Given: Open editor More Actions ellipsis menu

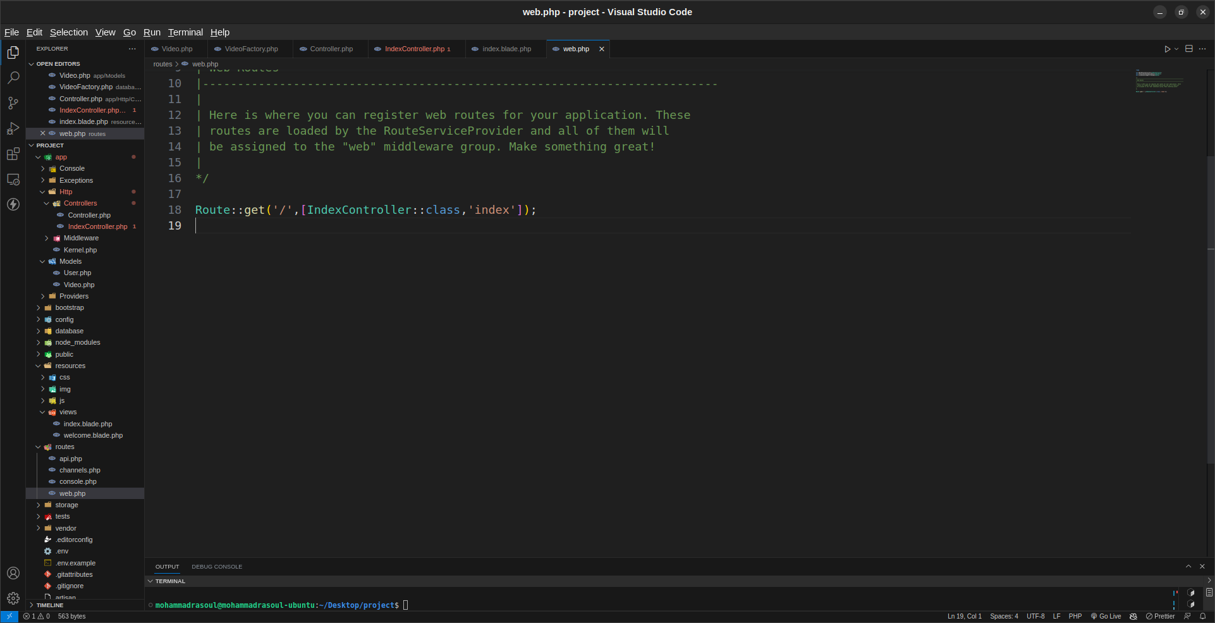Looking at the screenshot, I should 1202,49.
